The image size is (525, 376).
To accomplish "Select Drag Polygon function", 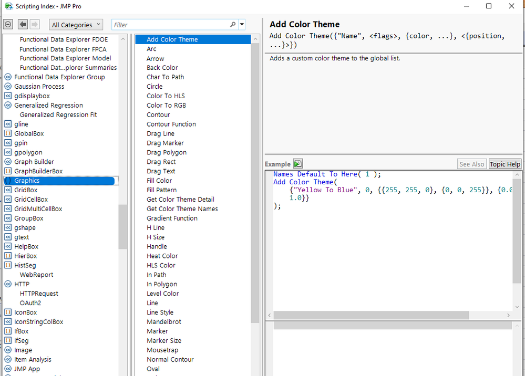I will (x=167, y=152).
